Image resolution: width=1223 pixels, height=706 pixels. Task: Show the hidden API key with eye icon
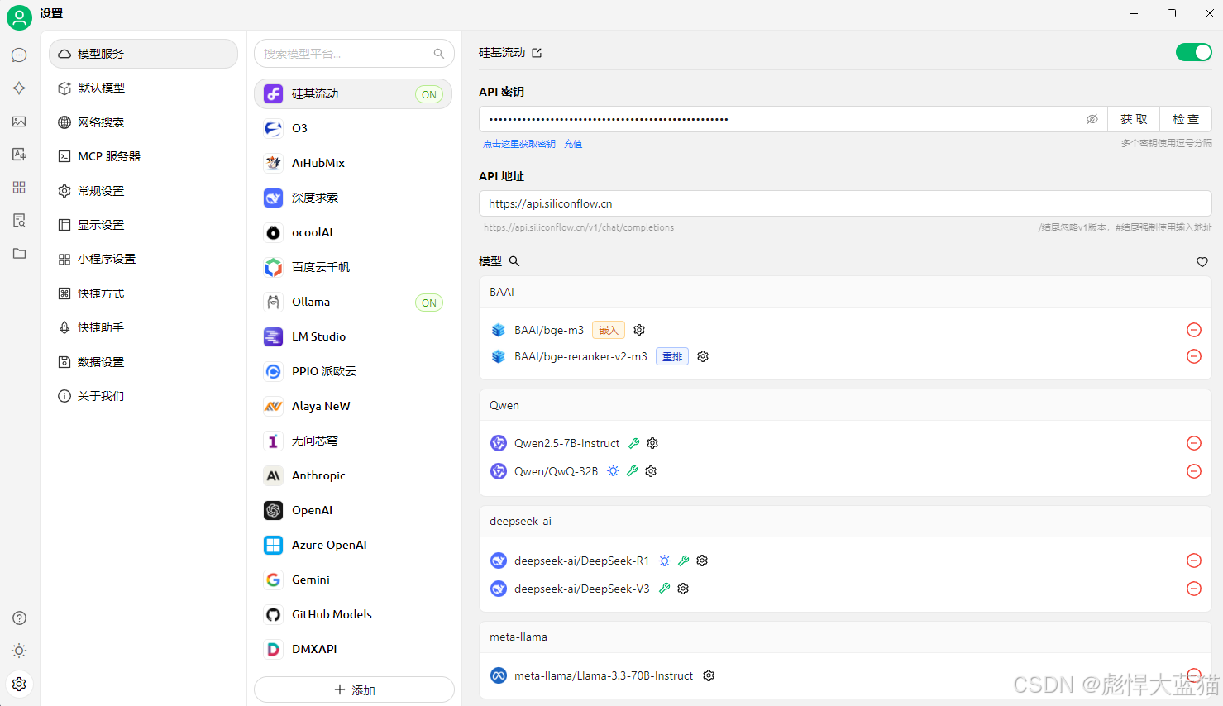(1092, 119)
